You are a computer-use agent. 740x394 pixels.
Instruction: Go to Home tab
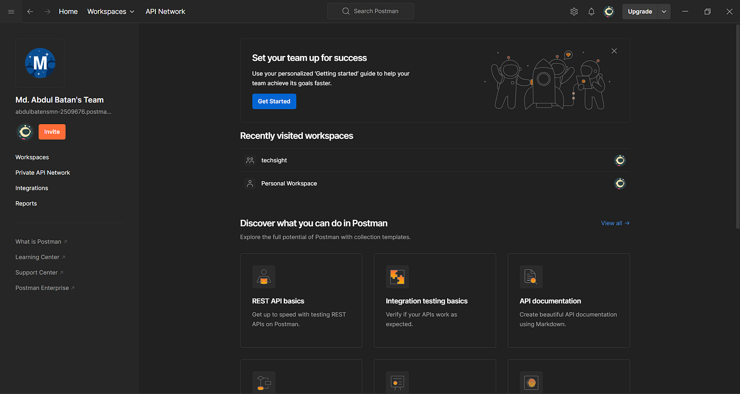(68, 12)
